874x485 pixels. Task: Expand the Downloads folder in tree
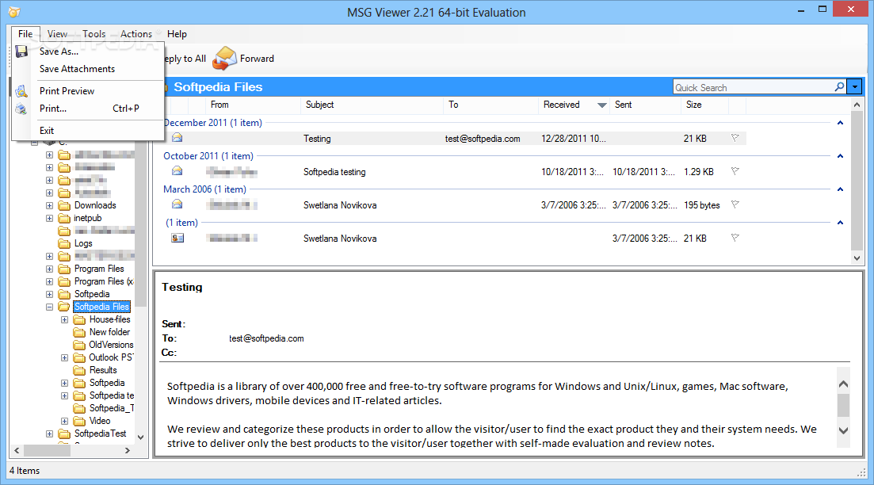tap(49, 205)
